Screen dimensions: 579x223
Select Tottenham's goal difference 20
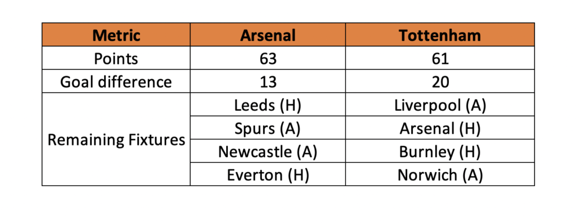440,82
